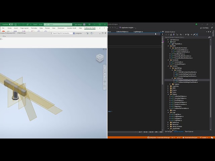
Task: Open the Inventor shopping cart icon
Action: click(x=87, y=33)
